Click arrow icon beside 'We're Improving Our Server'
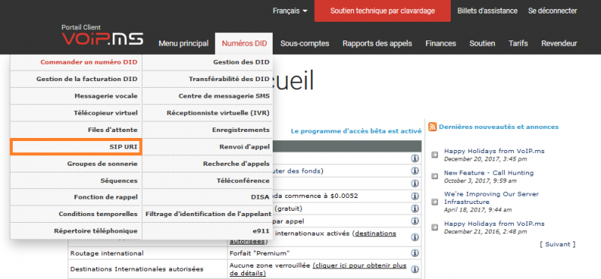 coord(435,202)
